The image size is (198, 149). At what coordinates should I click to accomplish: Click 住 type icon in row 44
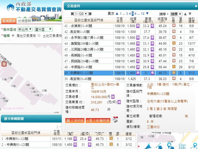pyautogui.click(x=174, y=43)
